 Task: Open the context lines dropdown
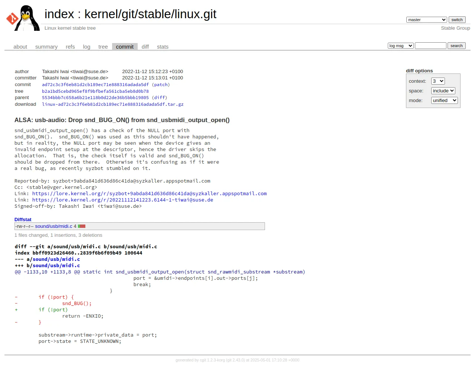pos(438,81)
